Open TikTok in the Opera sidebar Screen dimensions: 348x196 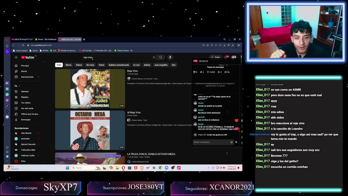[7, 106]
